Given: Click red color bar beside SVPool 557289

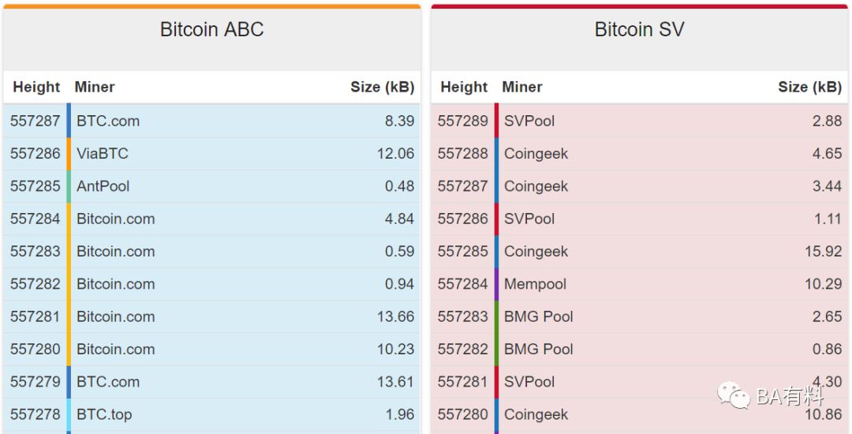Looking at the screenshot, I should tap(497, 121).
